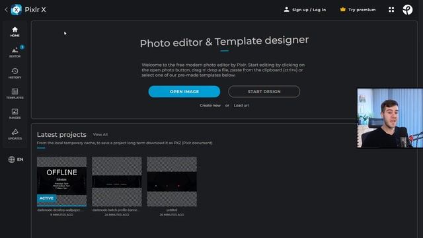The height and width of the screenshot is (238, 423).
Task: Open Templates in the sidebar
Action: 15,93
